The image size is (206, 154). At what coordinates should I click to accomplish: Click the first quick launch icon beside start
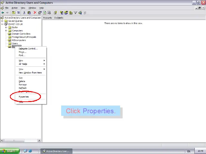tap(25, 151)
